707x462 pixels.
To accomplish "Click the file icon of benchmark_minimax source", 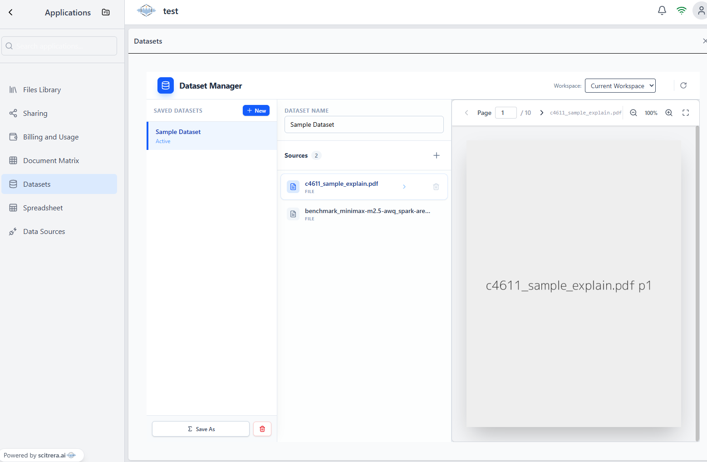I will point(293,214).
